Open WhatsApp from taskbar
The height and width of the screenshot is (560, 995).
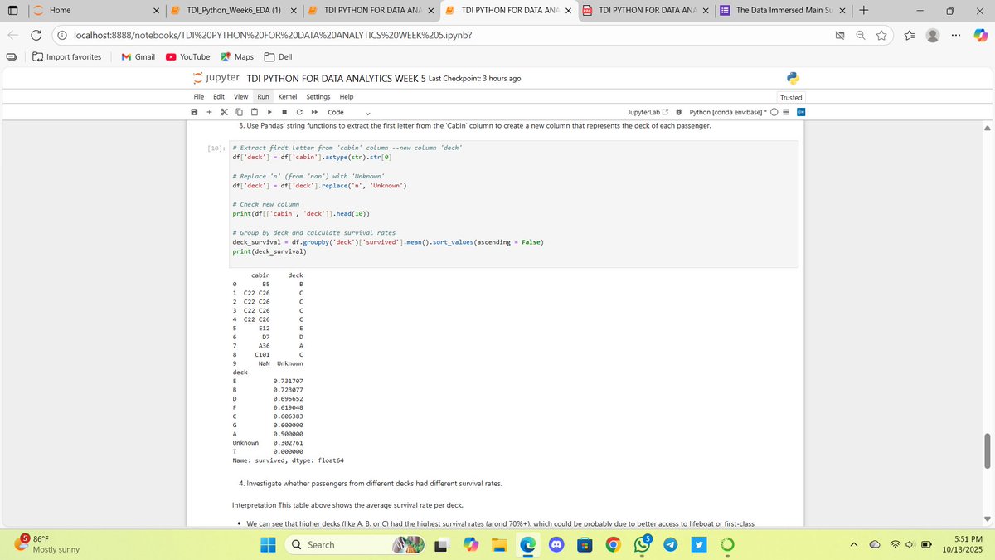tap(640, 544)
